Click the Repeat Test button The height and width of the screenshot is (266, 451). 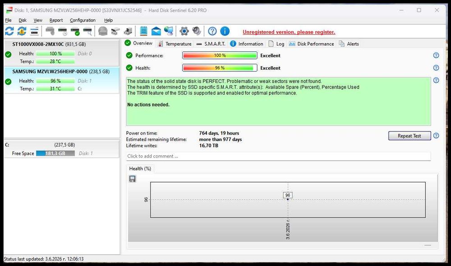click(x=410, y=136)
